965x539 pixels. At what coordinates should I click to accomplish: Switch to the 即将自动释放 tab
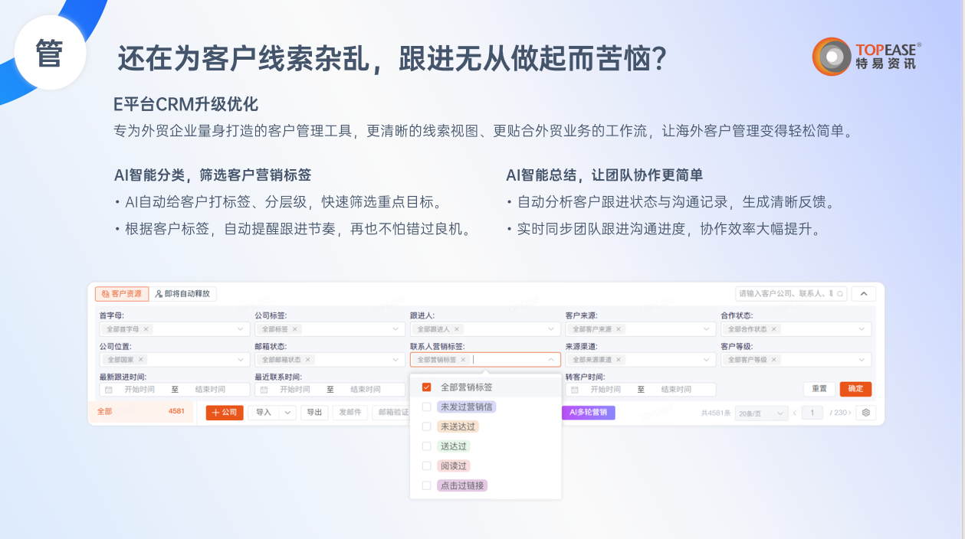tap(184, 294)
